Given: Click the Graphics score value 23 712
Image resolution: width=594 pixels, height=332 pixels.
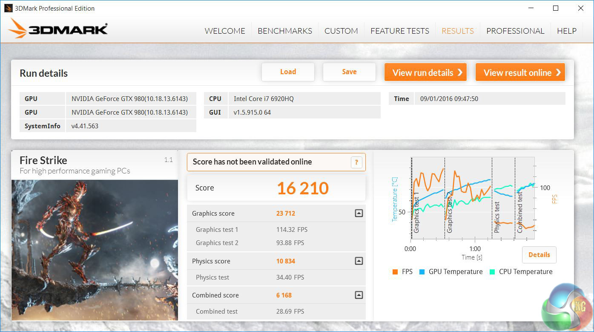Looking at the screenshot, I should [x=286, y=214].
